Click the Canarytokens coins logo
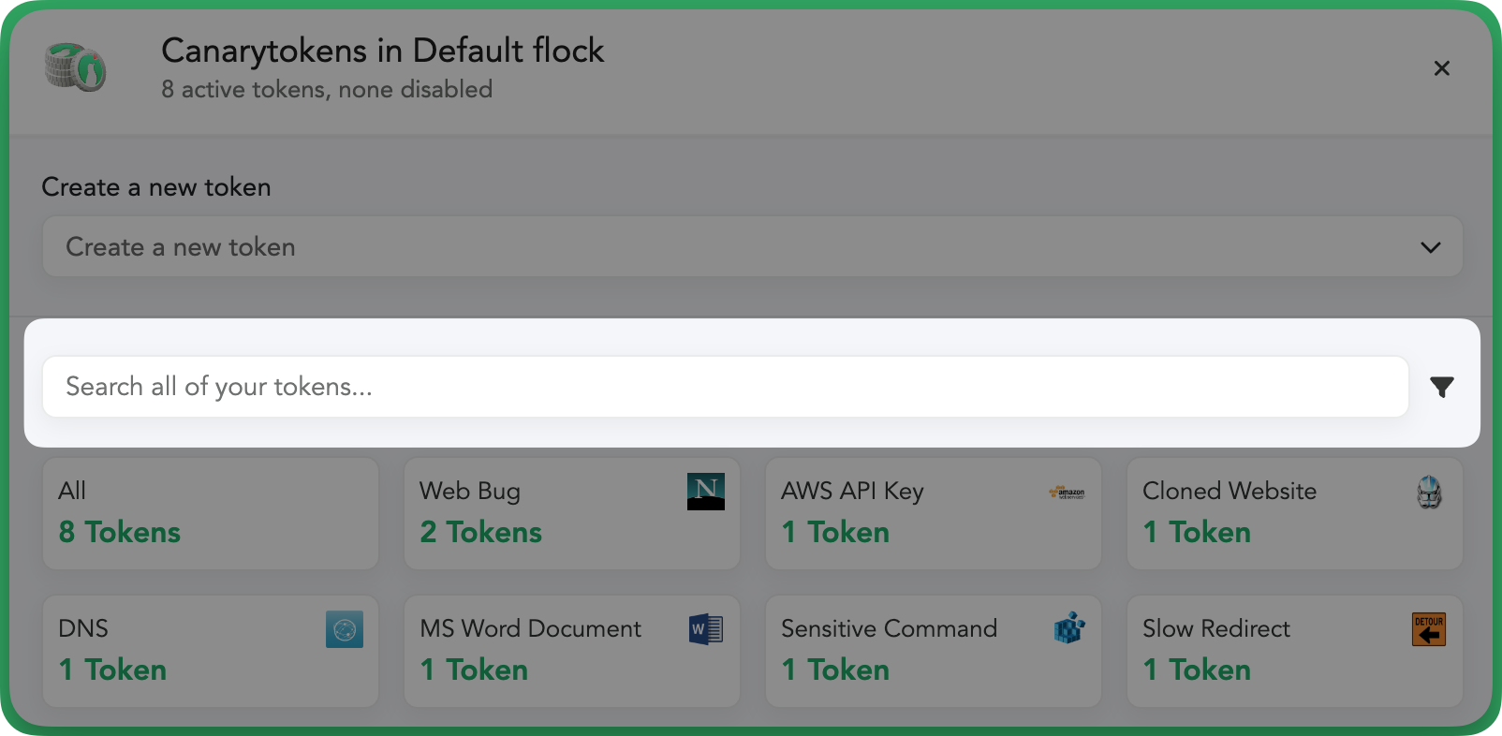The height and width of the screenshot is (736, 1502). (76, 67)
